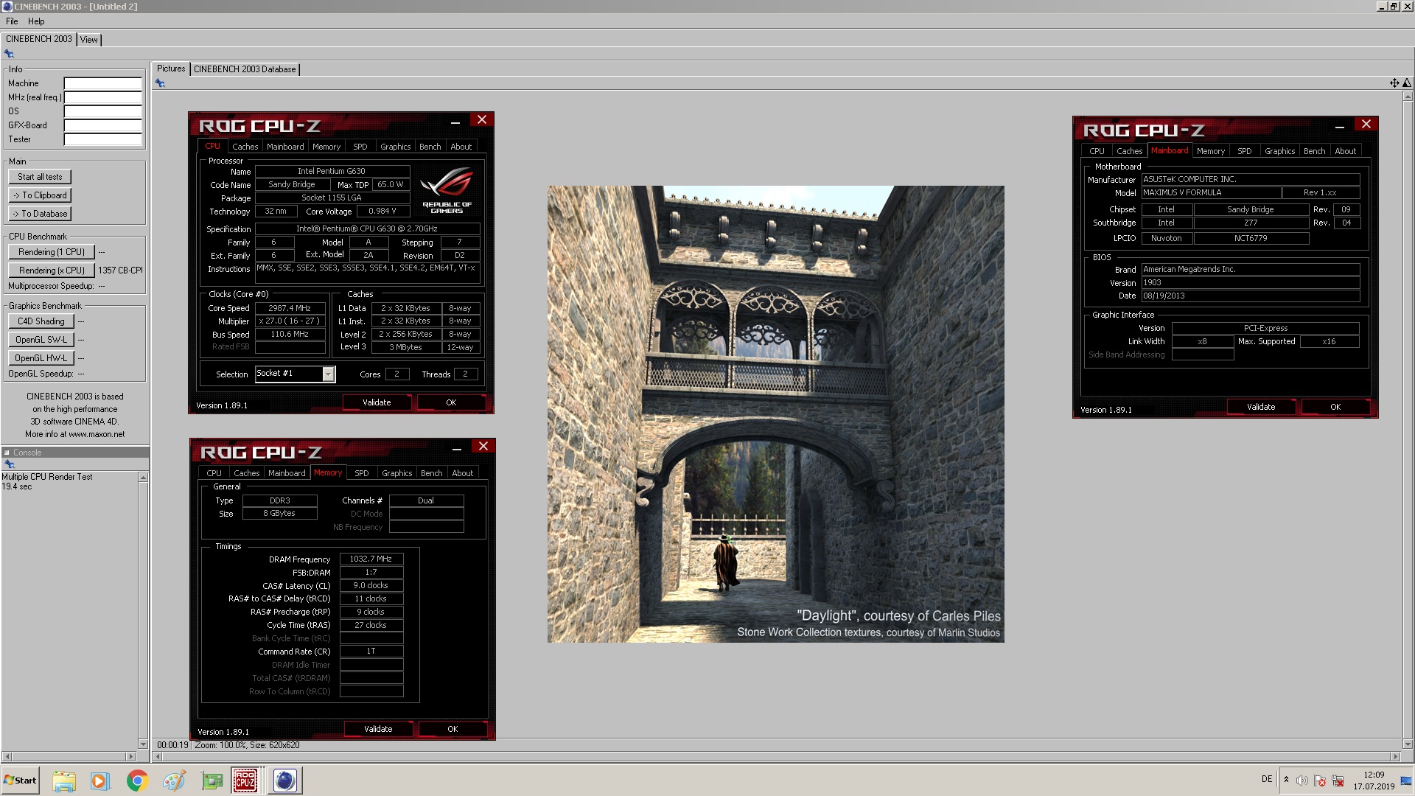Click into the Machine input field
The height and width of the screenshot is (796, 1415).
pyautogui.click(x=103, y=83)
